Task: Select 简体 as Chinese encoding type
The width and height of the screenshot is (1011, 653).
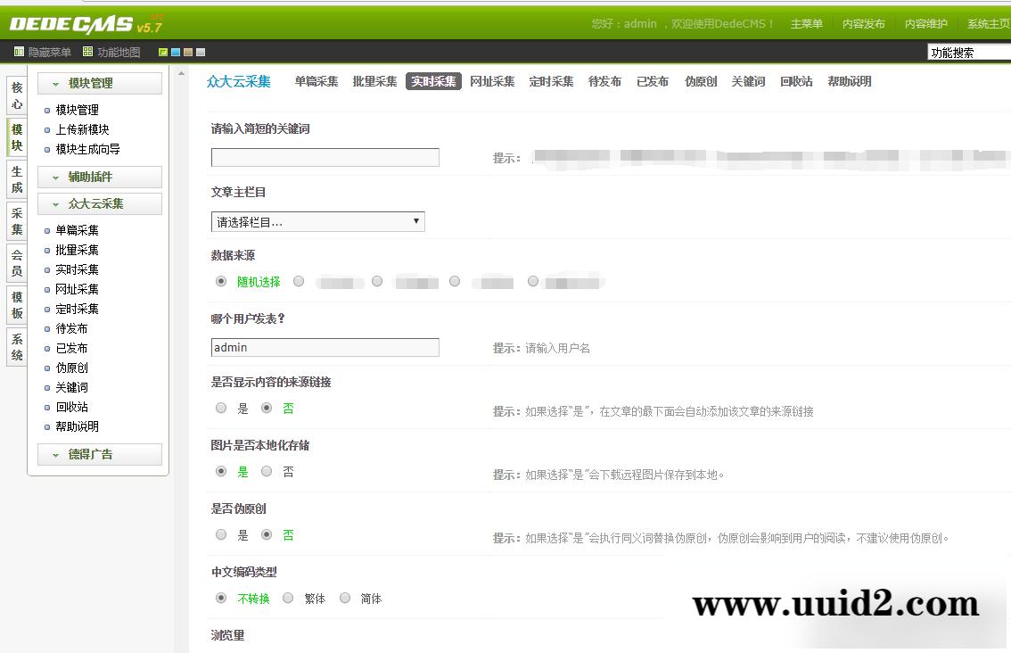Action: click(x=345, y=598)
